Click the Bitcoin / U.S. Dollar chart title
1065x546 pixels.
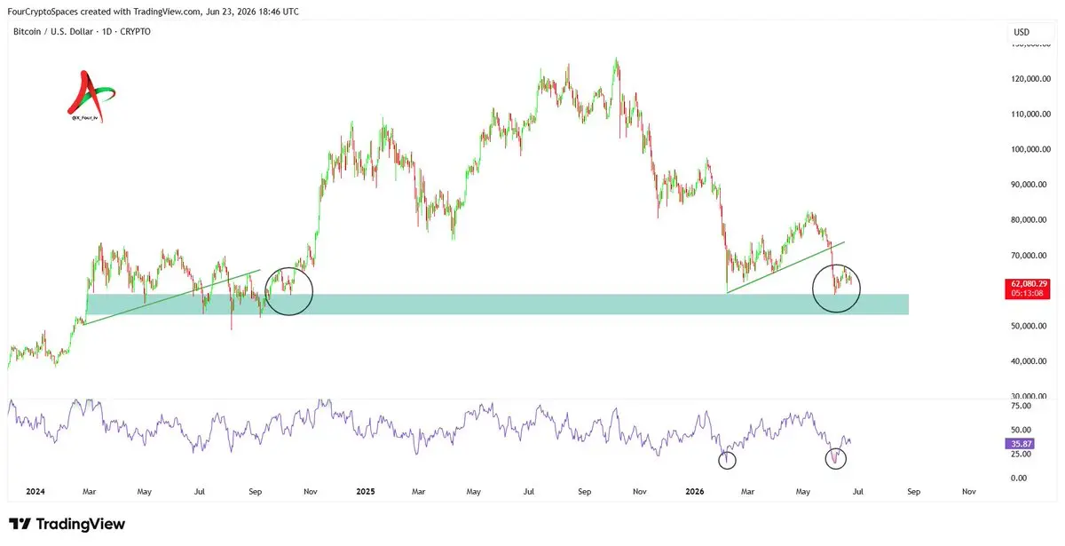82,31
